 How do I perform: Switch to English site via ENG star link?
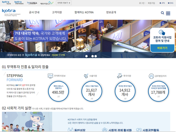(x=170, y=3)
